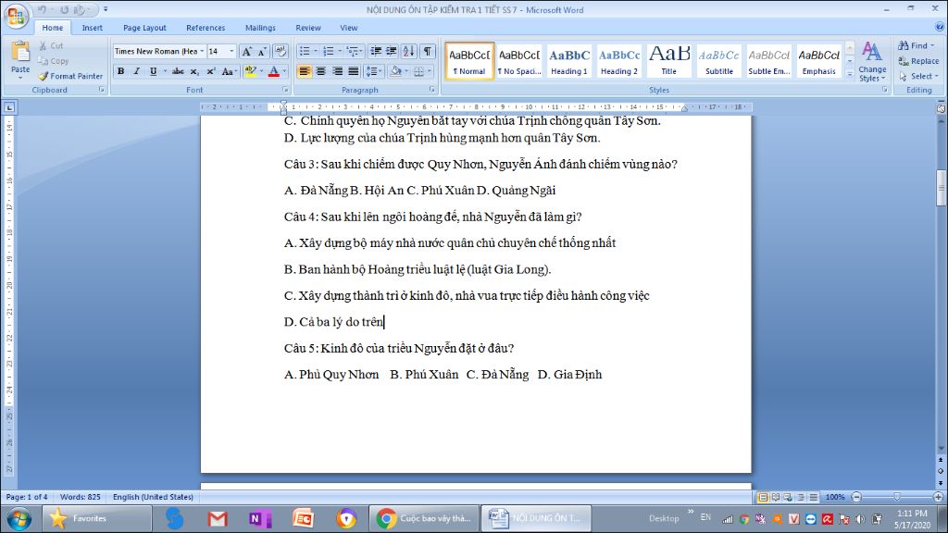The width and height of the screenshot is (948, 533).
Task: Enable Justify alignment
Action: pyautogui.click(x=353, y=71)
